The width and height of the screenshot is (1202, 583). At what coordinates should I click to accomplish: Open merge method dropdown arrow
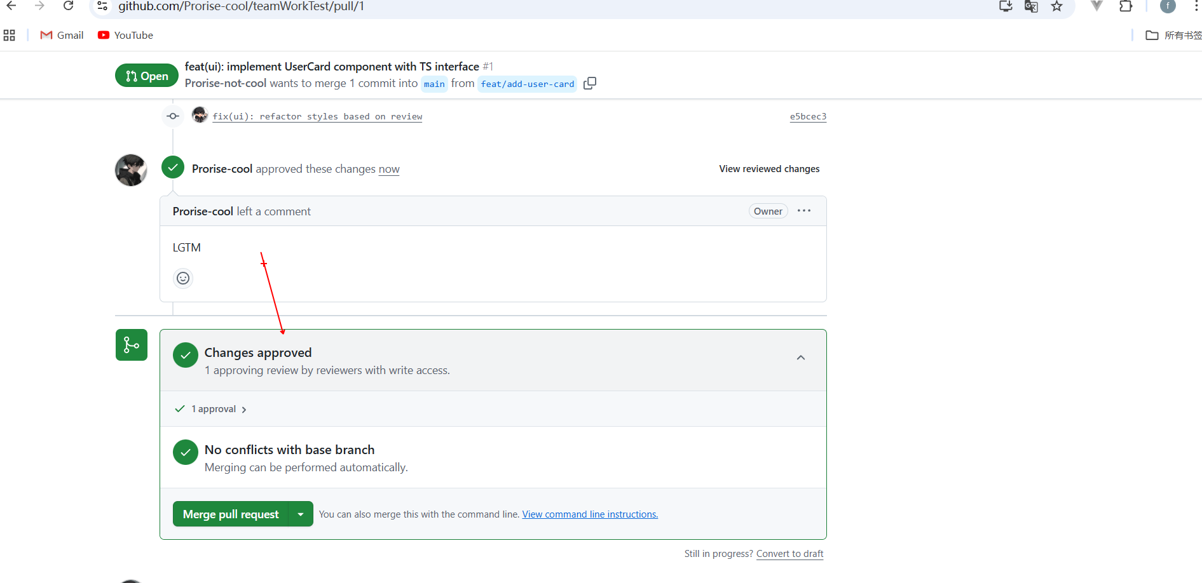coord(301,514)
